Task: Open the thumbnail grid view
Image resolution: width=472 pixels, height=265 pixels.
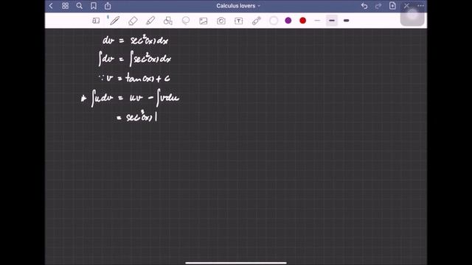Action: [x=65, y=6]
